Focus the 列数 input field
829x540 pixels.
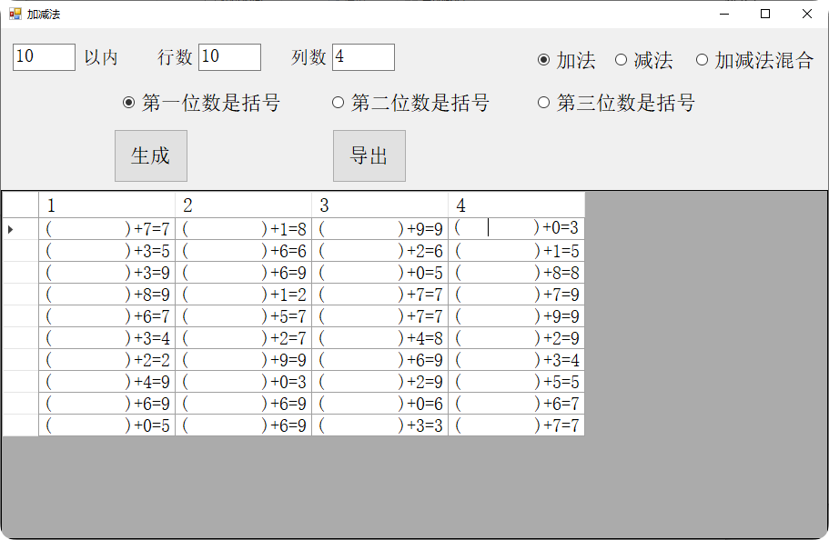point(363,57)
